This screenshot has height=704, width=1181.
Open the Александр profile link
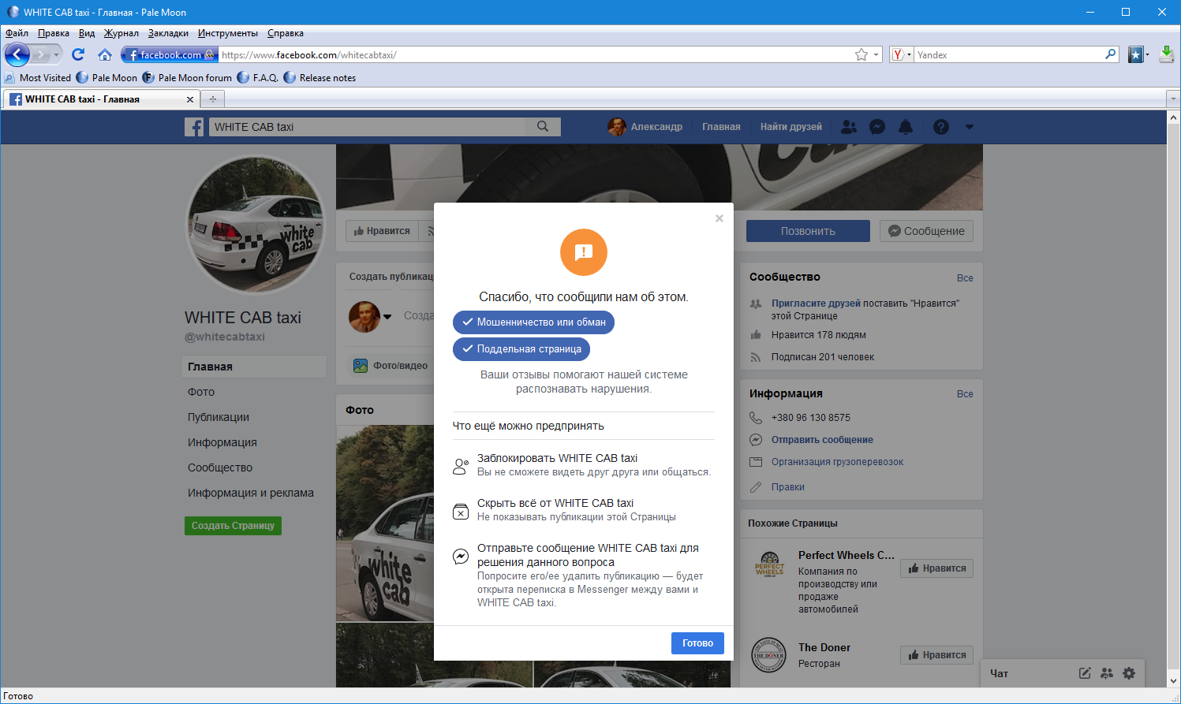coord(645,127)
